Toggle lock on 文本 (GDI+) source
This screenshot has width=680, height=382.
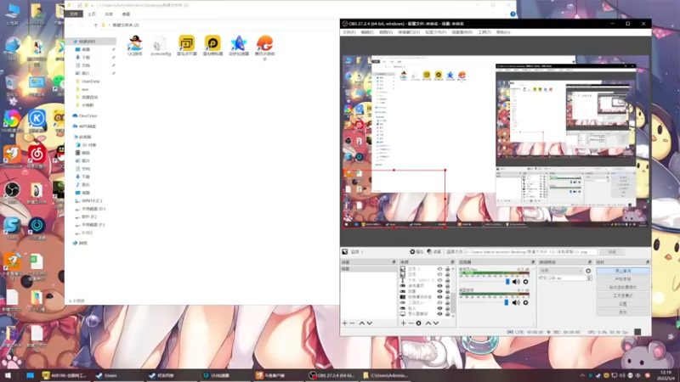448,280
